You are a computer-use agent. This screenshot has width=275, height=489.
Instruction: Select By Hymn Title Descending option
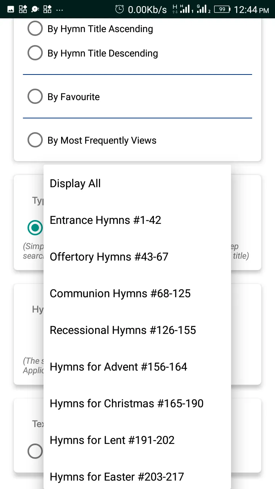coord(93,53)
